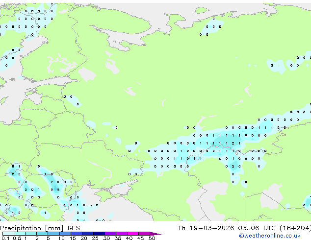This screenshot has width=311, height=240.
Task: Click the 'Th 19-03-2026' date text
Action: click(206, 228)
